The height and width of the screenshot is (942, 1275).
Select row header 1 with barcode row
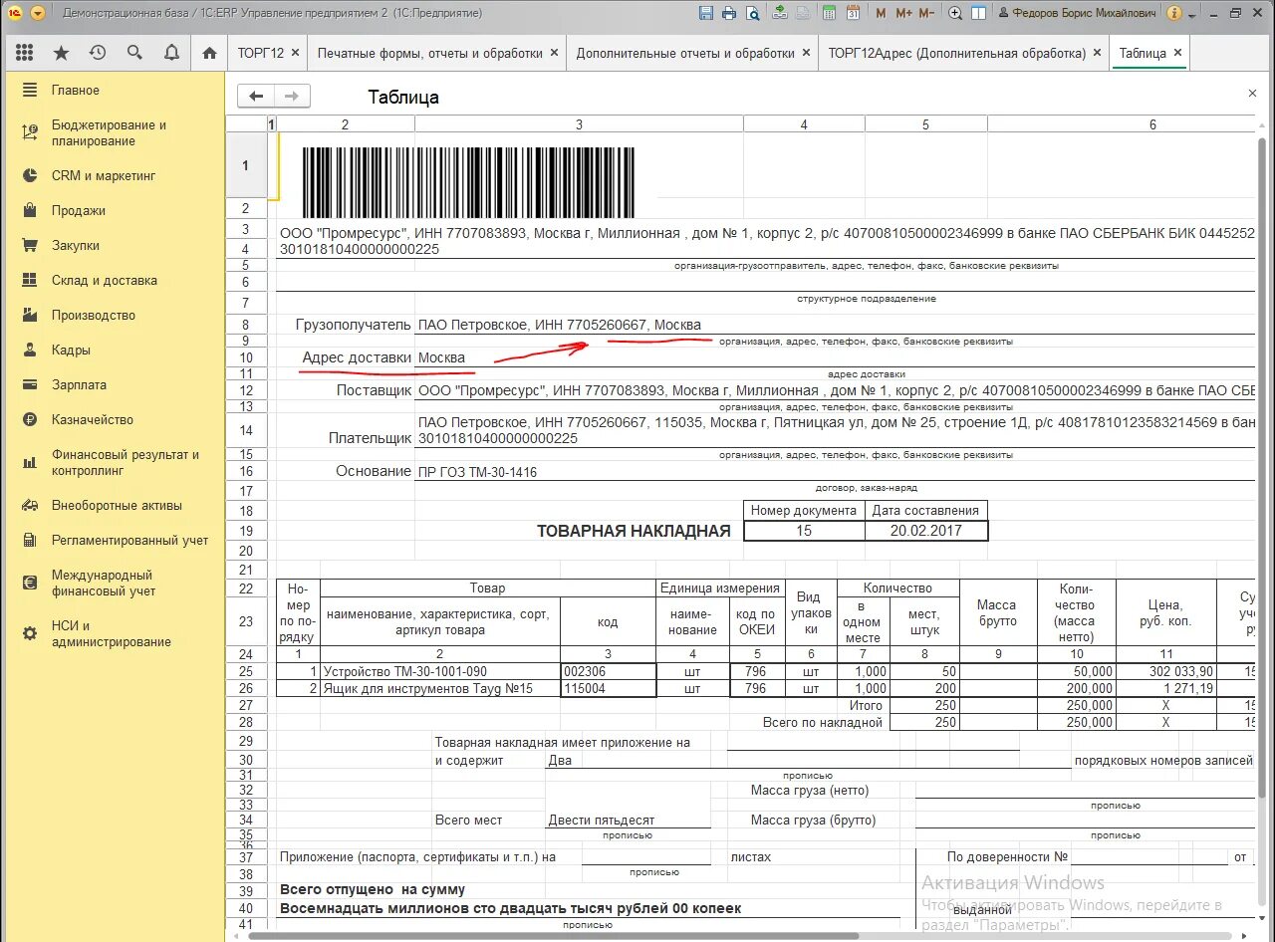[246, 165]
